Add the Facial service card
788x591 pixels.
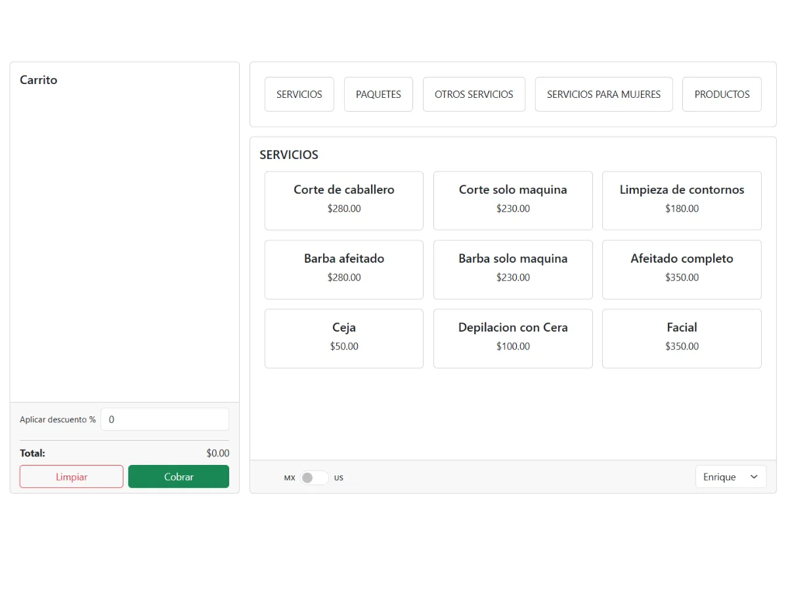682,338
